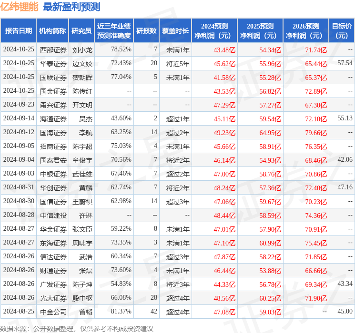Click 中信建投 institution cell

pos(53,215)
